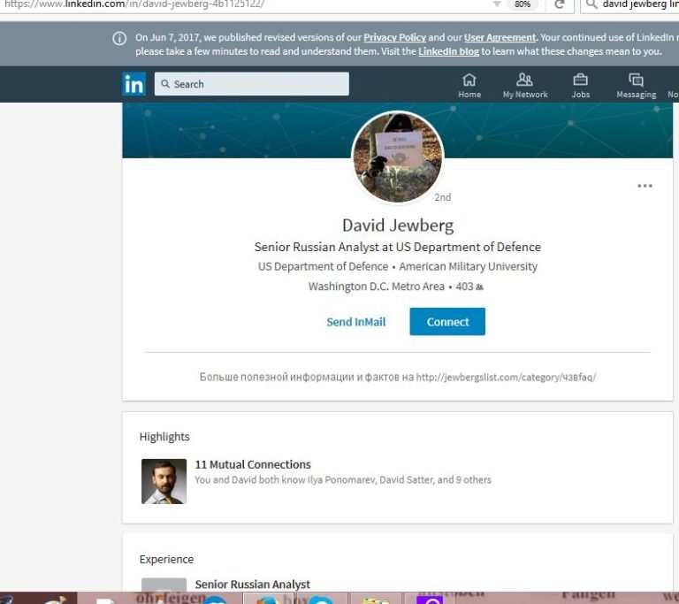Viewport: 679px width, 604px height.
Task: Open the 11 Mutual Connections link
Action: pos(253,464)
